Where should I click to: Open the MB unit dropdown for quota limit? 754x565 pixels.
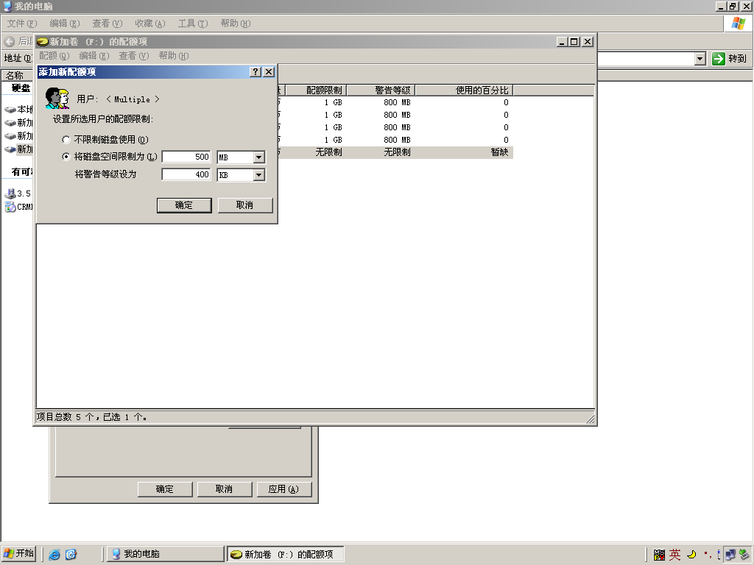coord(258,157)
